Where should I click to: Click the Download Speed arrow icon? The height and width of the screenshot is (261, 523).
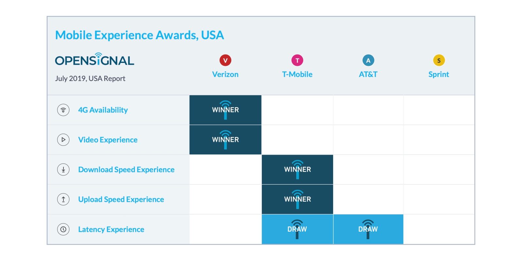[63, 170]
